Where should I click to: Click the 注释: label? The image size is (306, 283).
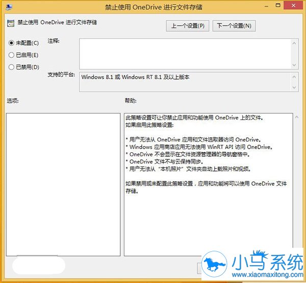[x=54, y=41]
